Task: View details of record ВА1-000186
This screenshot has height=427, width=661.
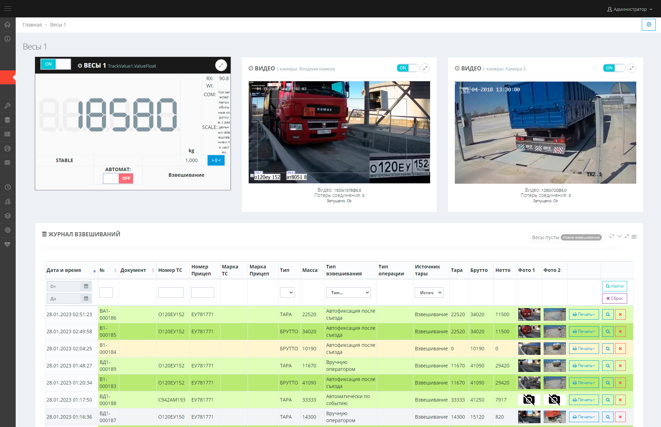Action: tap(608, 314)
